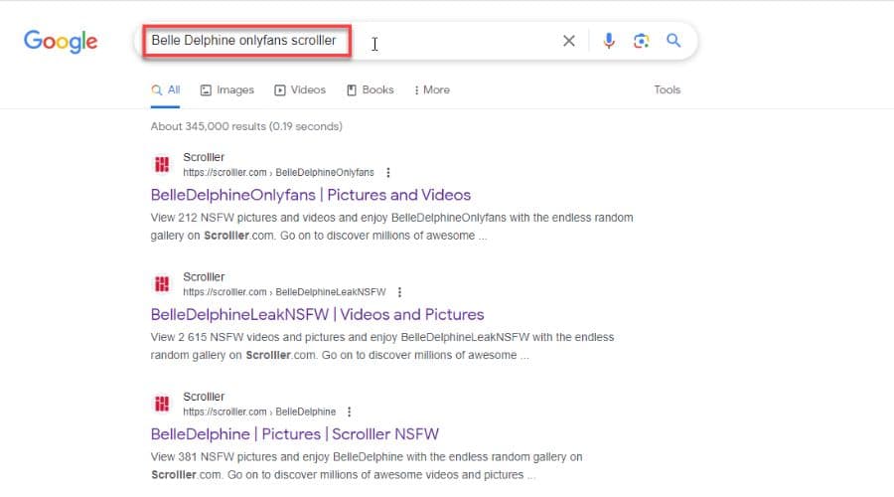Click the 'View 2 615 NSFW videos' snippet
This screenshot has height=497, width=894.
[382, 346]
